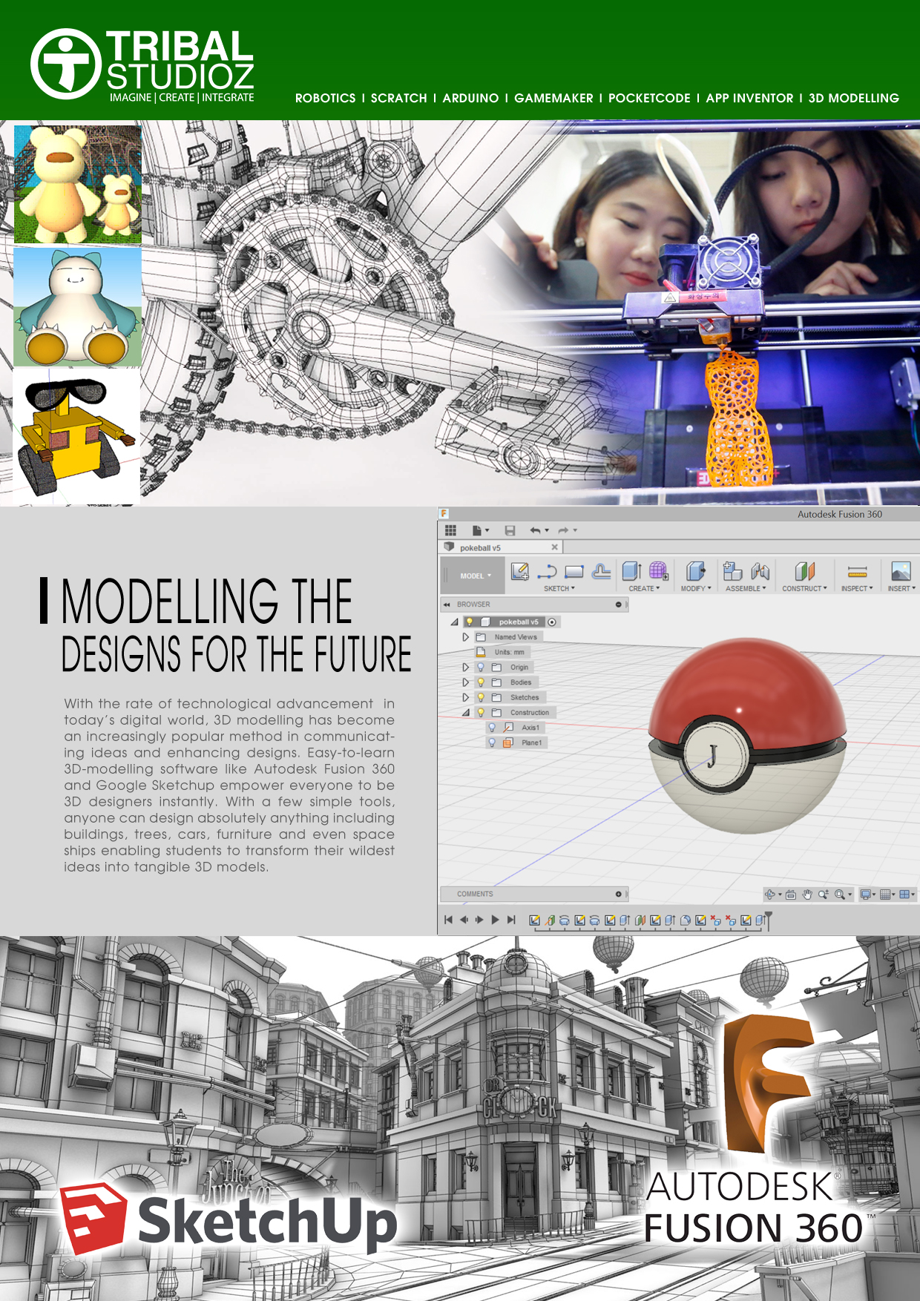Screen dimensions: 920x1301
Task: Select the Measure ruler icon
Action: pyautogui.click(x=857, y=571)
